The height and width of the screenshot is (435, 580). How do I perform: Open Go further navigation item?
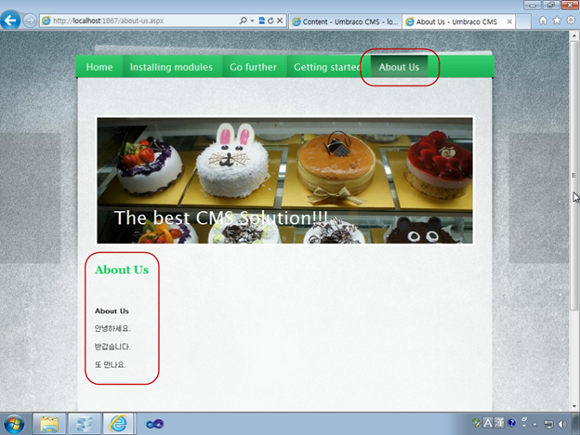[x=253, y=67]
